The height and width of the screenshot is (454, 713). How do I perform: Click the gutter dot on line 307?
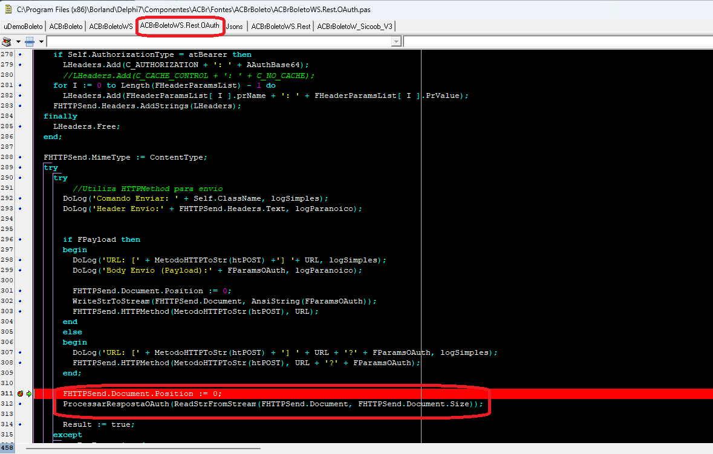point(20,352)
